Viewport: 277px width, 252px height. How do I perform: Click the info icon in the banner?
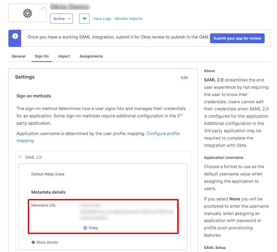[x=15, y=36]
